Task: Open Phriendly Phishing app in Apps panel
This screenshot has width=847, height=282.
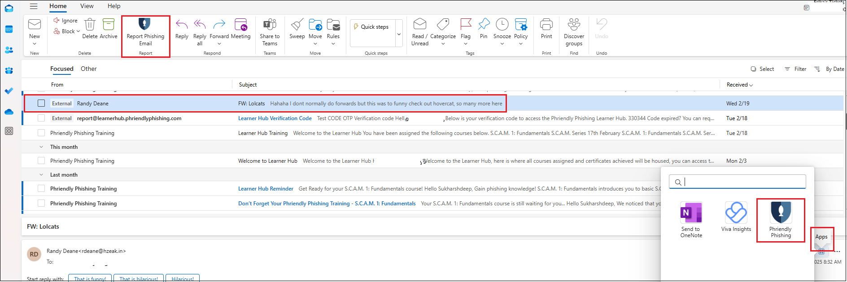Action: [781, 213]
